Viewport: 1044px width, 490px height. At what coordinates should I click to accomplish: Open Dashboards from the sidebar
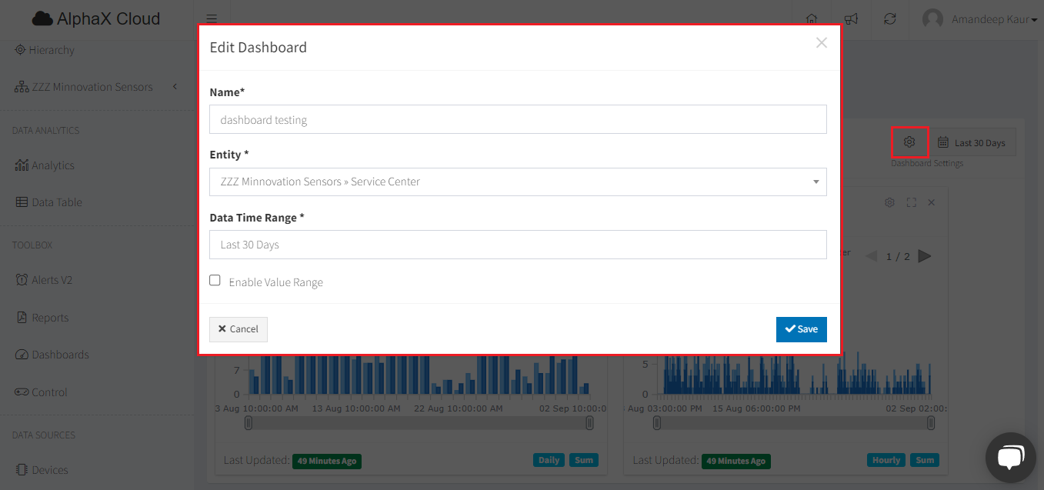coord(60,355)
